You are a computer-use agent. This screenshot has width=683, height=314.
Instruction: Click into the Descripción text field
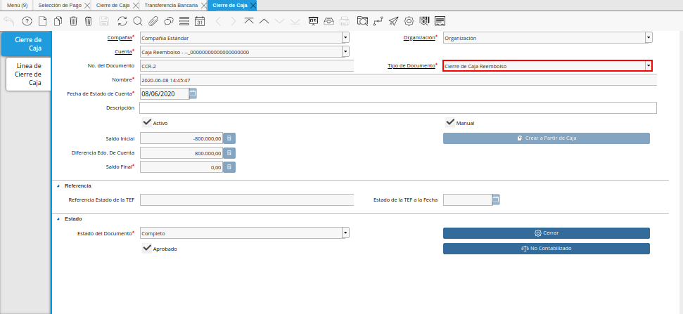pyautogui.click(x=397, y=108)
